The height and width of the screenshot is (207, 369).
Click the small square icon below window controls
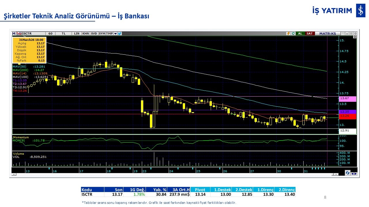point(355,37)
